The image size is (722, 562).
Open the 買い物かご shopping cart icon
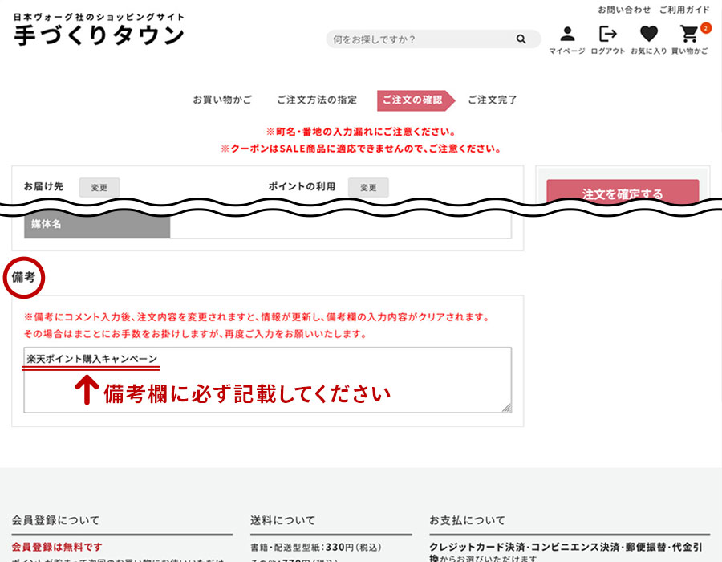coord(688,35)
